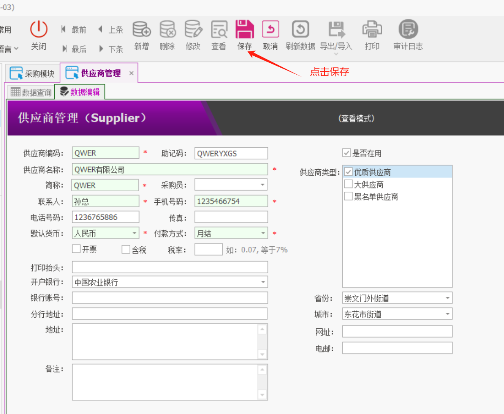This screenshot has width=504, height=414.
Task: Switch to the 数据查询 tab
Action: click(31, 92)
